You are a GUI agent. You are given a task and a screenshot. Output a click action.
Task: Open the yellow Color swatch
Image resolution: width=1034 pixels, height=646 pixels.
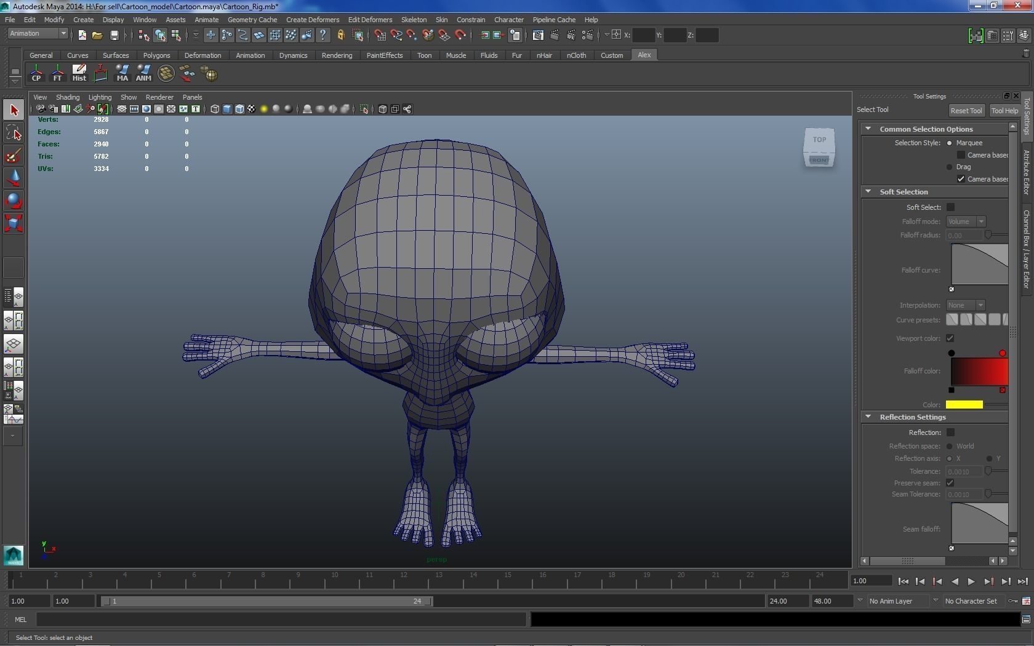[x=964, y=405]
